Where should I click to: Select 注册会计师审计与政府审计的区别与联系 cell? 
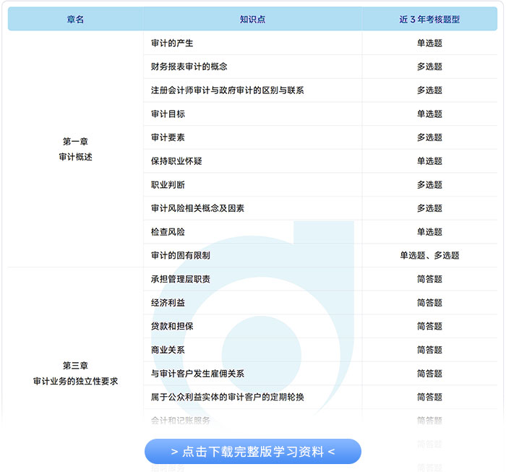click(228, 90)
